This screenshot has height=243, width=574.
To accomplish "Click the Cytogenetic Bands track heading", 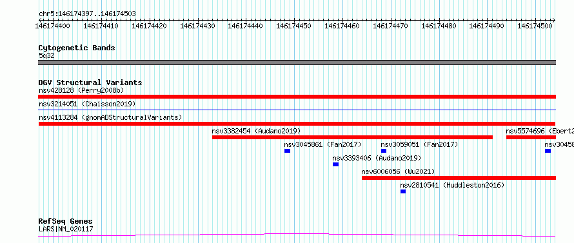I will coord(77,48).
